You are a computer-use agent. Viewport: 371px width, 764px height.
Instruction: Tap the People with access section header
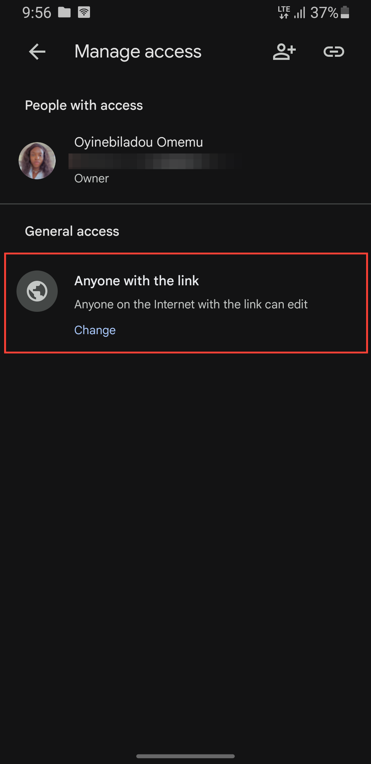(x=84, y=105)
